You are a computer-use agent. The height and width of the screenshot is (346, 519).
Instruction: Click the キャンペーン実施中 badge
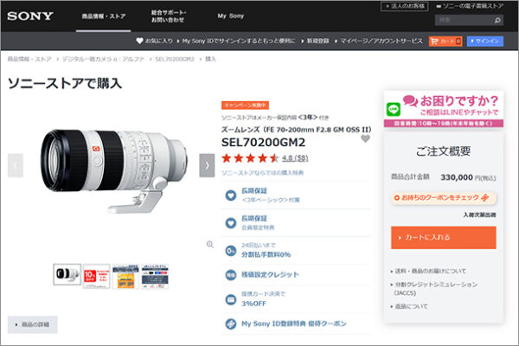pos(245,106)
